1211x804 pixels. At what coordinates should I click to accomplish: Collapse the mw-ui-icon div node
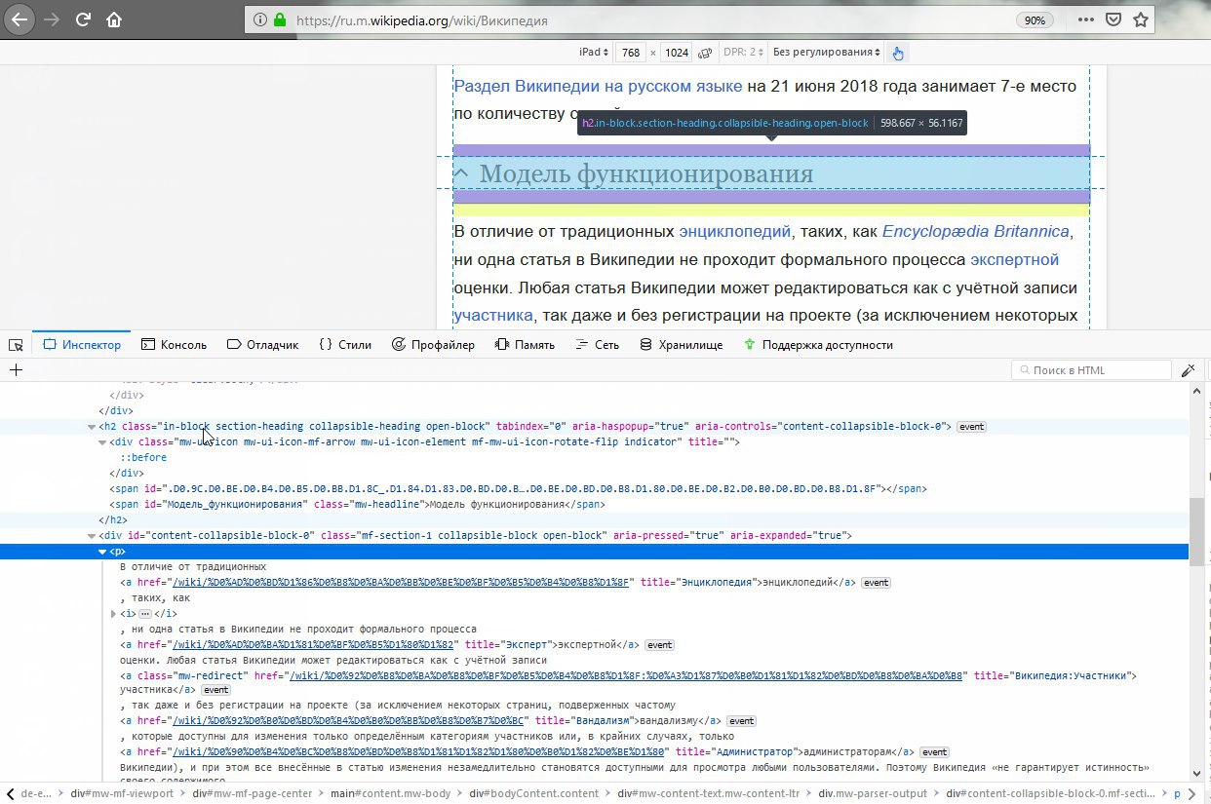coord(102,442)
